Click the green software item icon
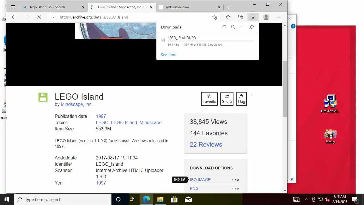 [x=43, y=97]
